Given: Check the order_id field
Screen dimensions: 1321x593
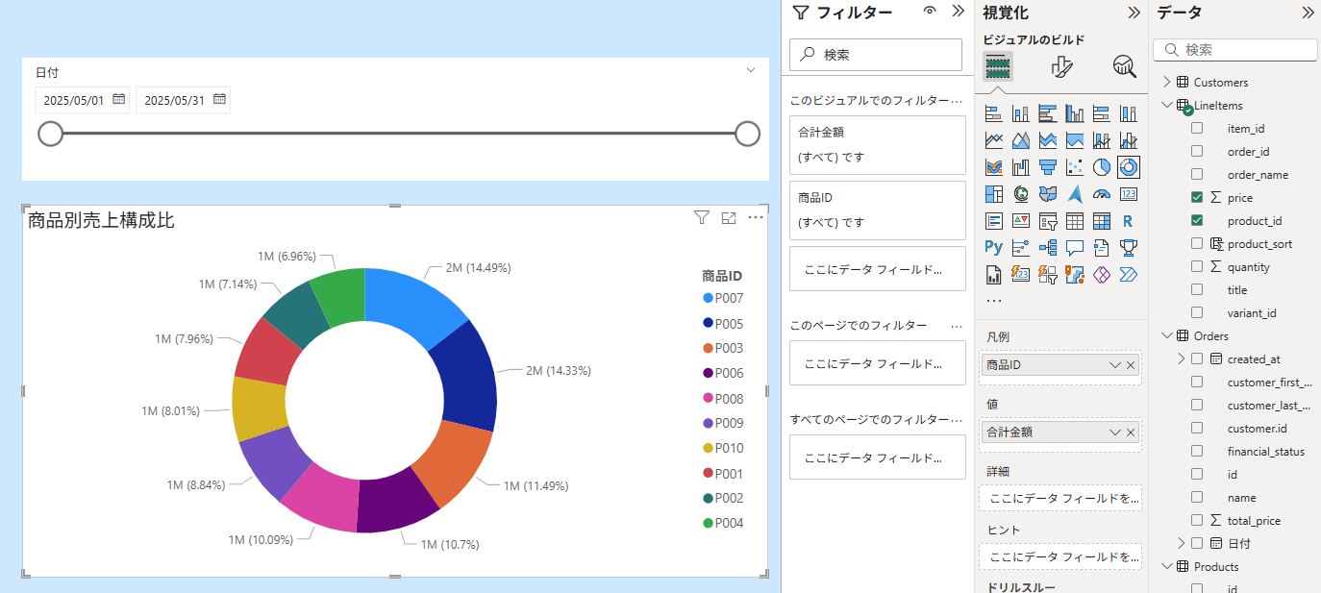Looking at the screenshot, I should [1197, 151].
